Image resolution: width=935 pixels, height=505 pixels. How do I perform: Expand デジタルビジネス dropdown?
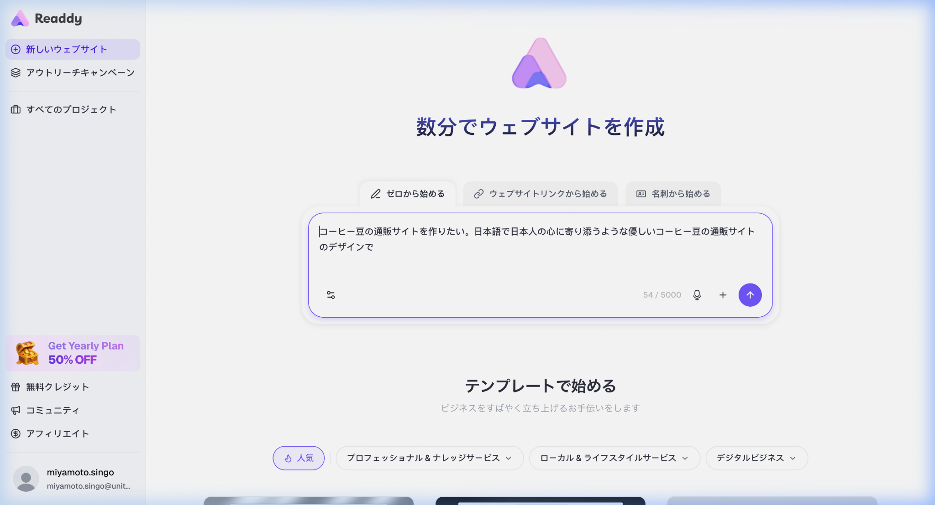756,458
